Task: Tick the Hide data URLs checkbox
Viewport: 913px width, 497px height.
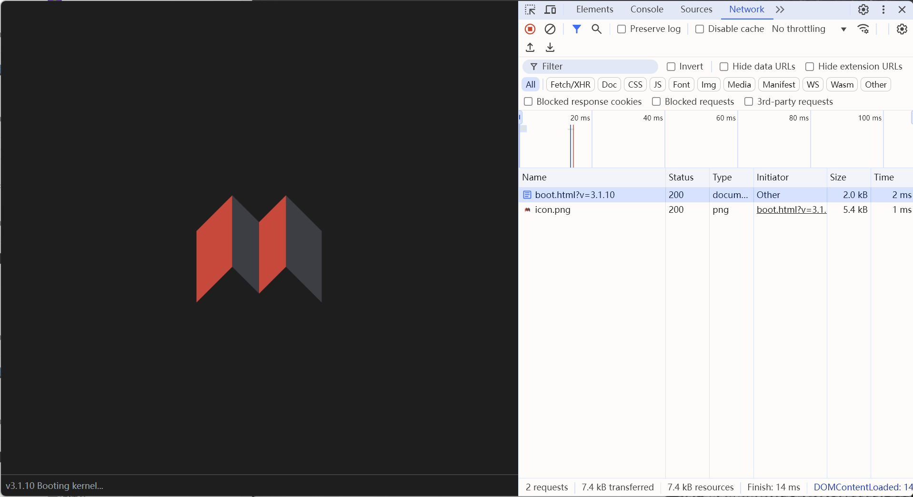Action: click(x=724, y=67)
